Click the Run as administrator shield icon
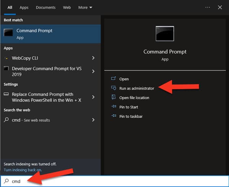The width and height of the screenshot is (229, 187). [113, 88]
